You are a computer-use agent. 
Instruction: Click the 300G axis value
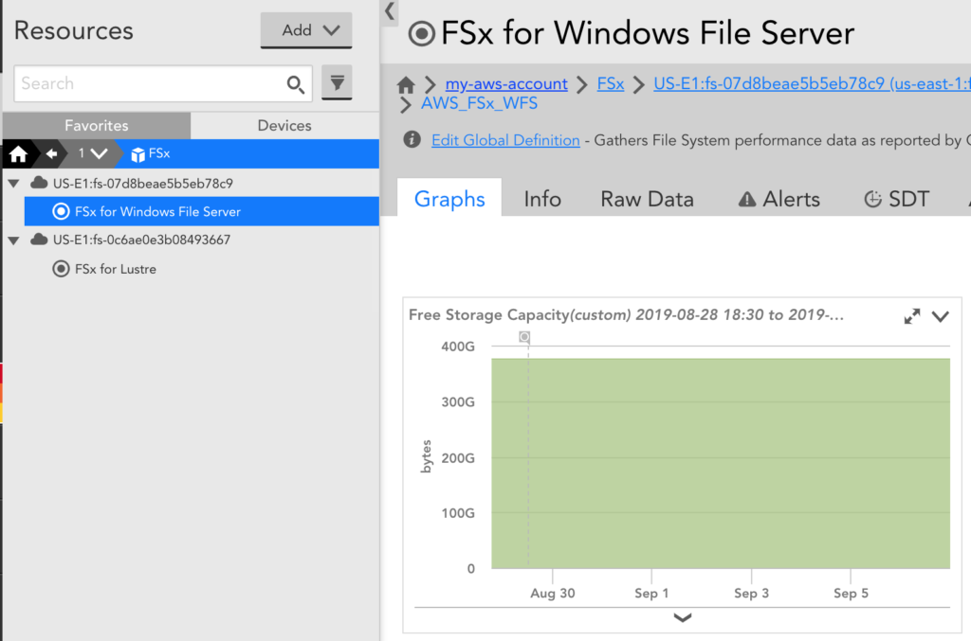pyautogui.click(x=458, y=401)
